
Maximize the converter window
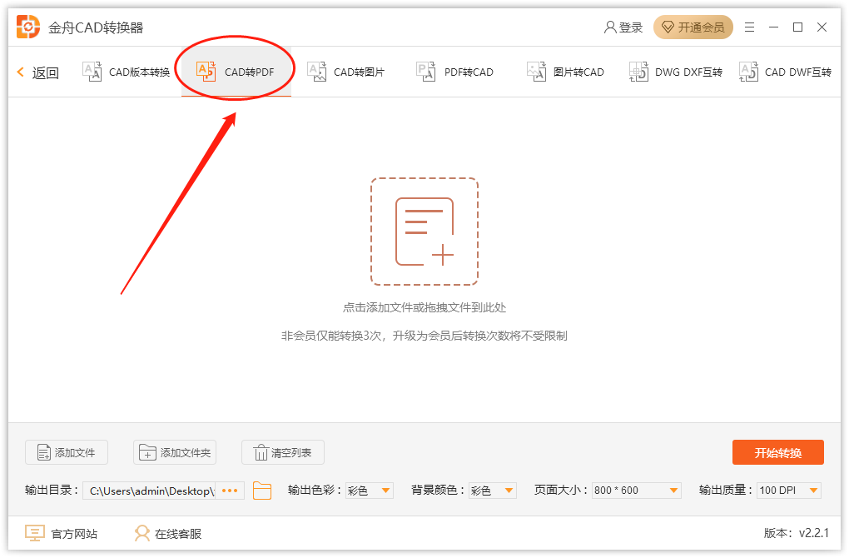point(797,27)
